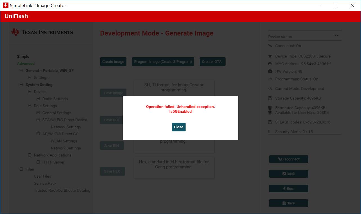Collapse the STA/Wi-Fi Direct Device node
The width and height of the screenshot is (361, 214).
[x=38, y=120]
